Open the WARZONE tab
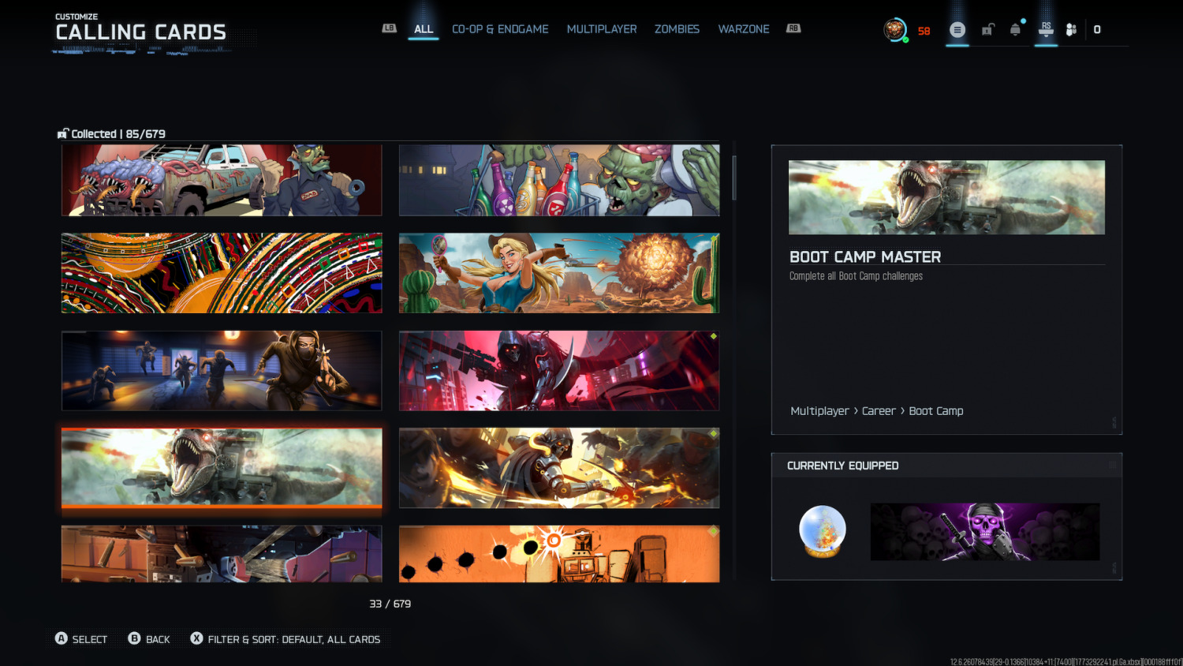The width and height of the screenshot is (1183, 666). point(744,29)
